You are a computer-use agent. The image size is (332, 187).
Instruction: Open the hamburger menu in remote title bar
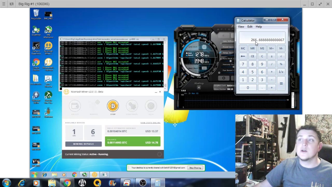(x=4, y=4)
